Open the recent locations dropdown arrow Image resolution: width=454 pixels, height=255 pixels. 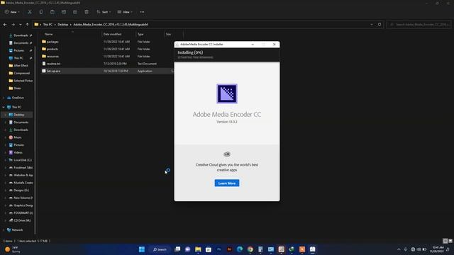point(21,25)
